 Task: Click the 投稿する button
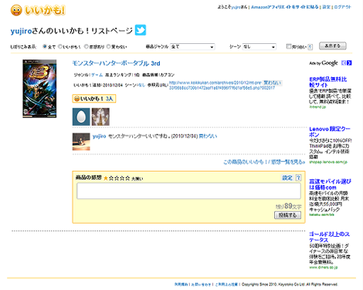(287, 215)
